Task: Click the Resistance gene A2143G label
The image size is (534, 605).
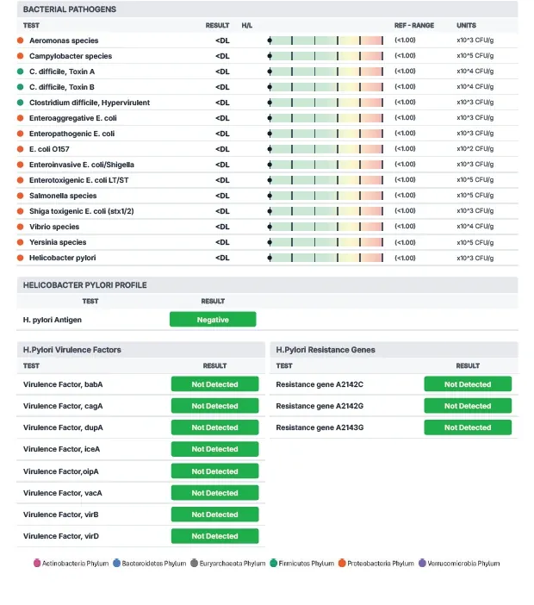Action: 320,427
